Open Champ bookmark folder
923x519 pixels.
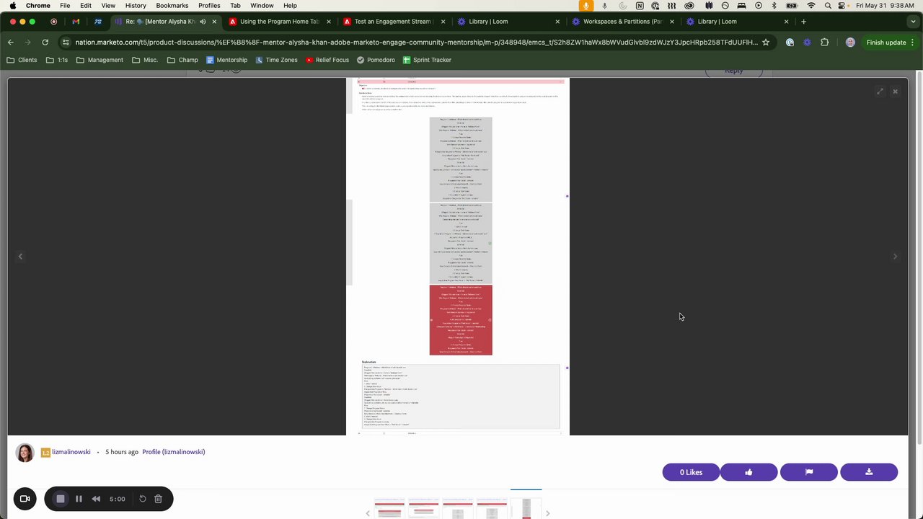click(x=182, y=60)
